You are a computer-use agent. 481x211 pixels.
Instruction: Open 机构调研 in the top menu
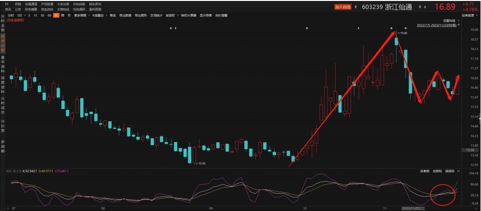click(x=79, y=10)
